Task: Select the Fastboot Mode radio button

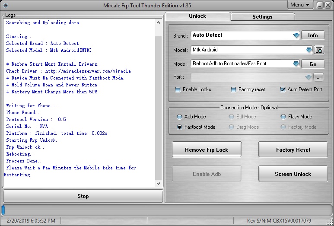Action: pyautogui.click(x=179, y=127)
